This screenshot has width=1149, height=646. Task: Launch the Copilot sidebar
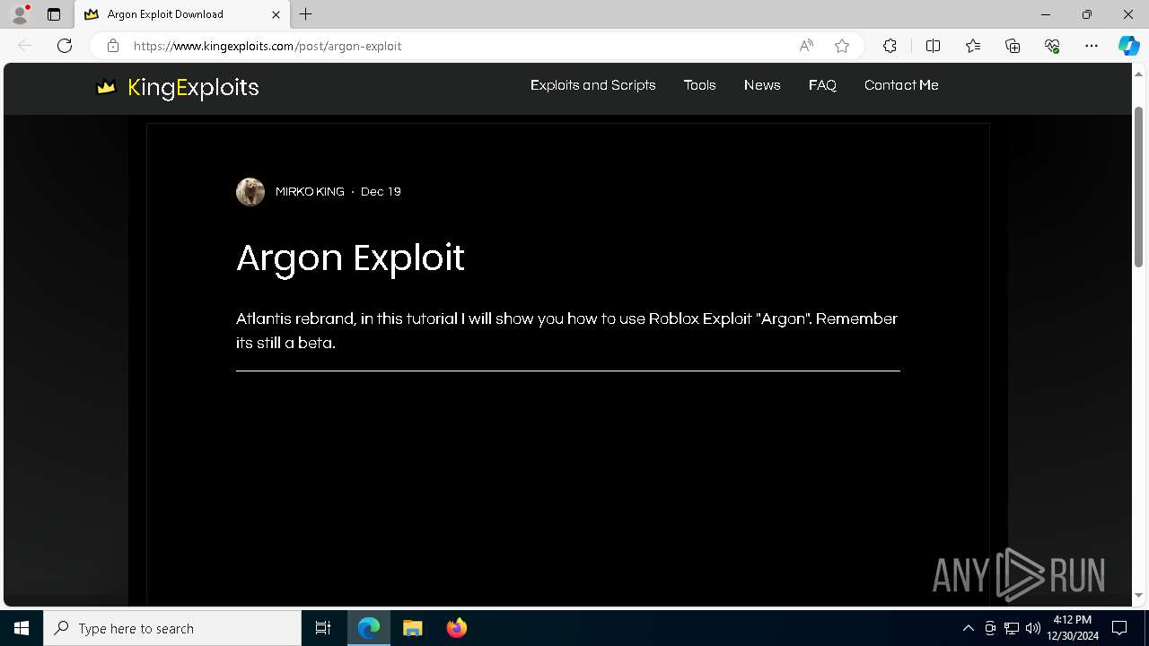pos(1128,46)
